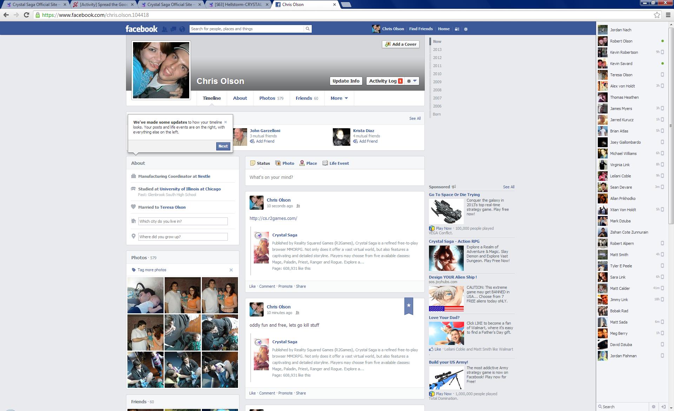Jump to 2010 on timeline scrubber

[437, 74]
